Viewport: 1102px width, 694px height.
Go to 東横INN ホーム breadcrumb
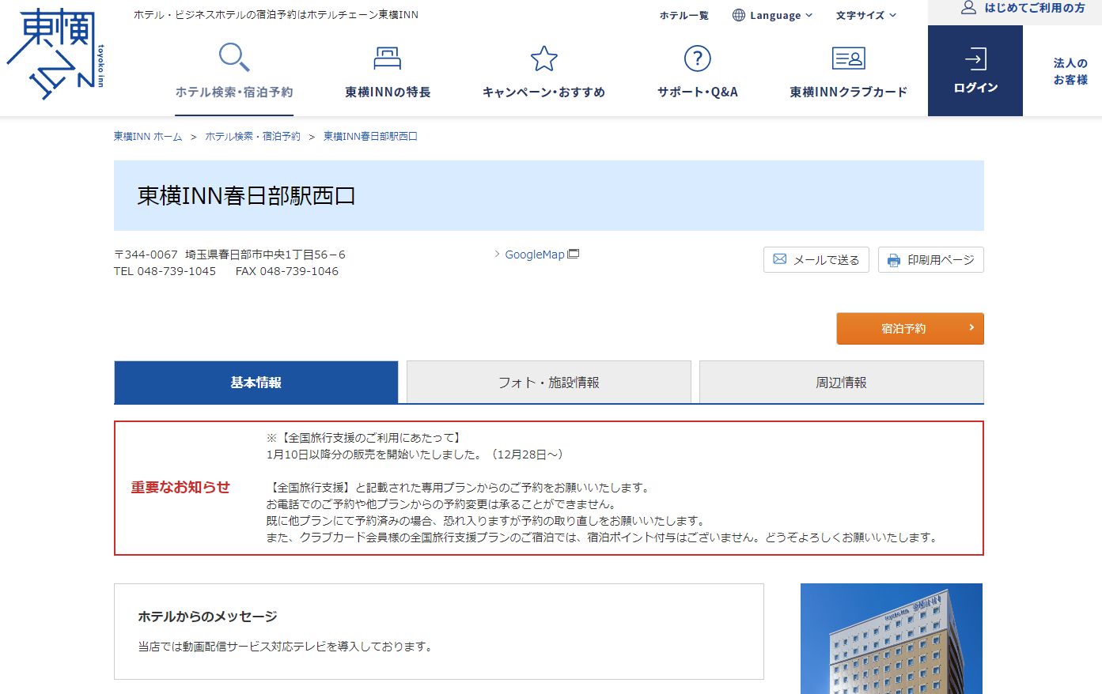pyautogui.click(x=148, y=136)
